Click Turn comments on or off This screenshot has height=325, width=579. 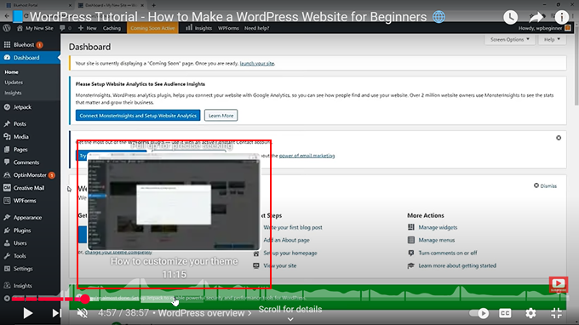[448, 253]
